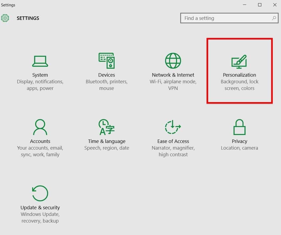Click the Network & Internet globe icon
The width and height of the screenshot is (281, 235).
coord(173,61)
